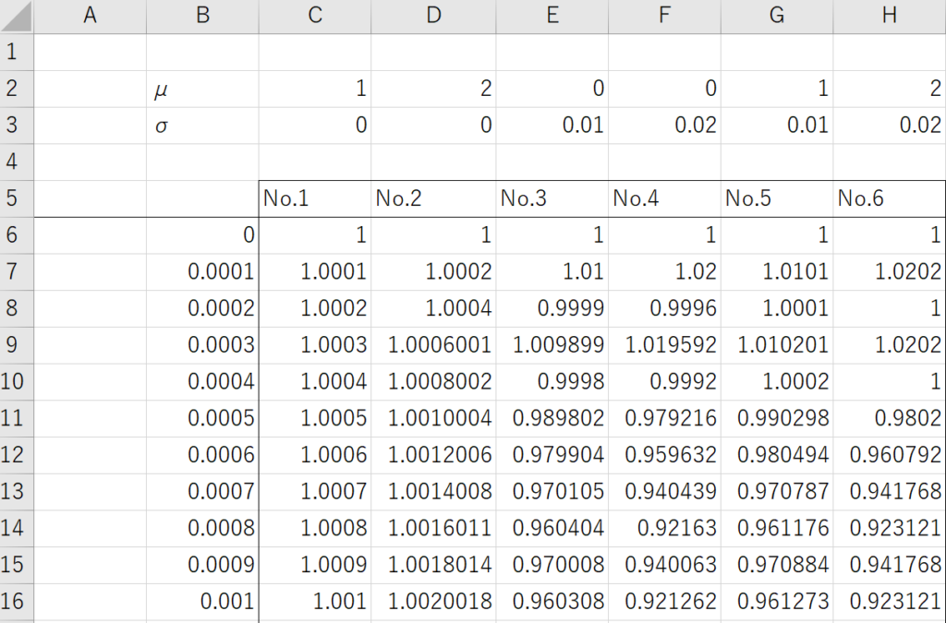Screen dimensions: 946x623
Task: Select cell showing 0.92163
Action: 664,528
